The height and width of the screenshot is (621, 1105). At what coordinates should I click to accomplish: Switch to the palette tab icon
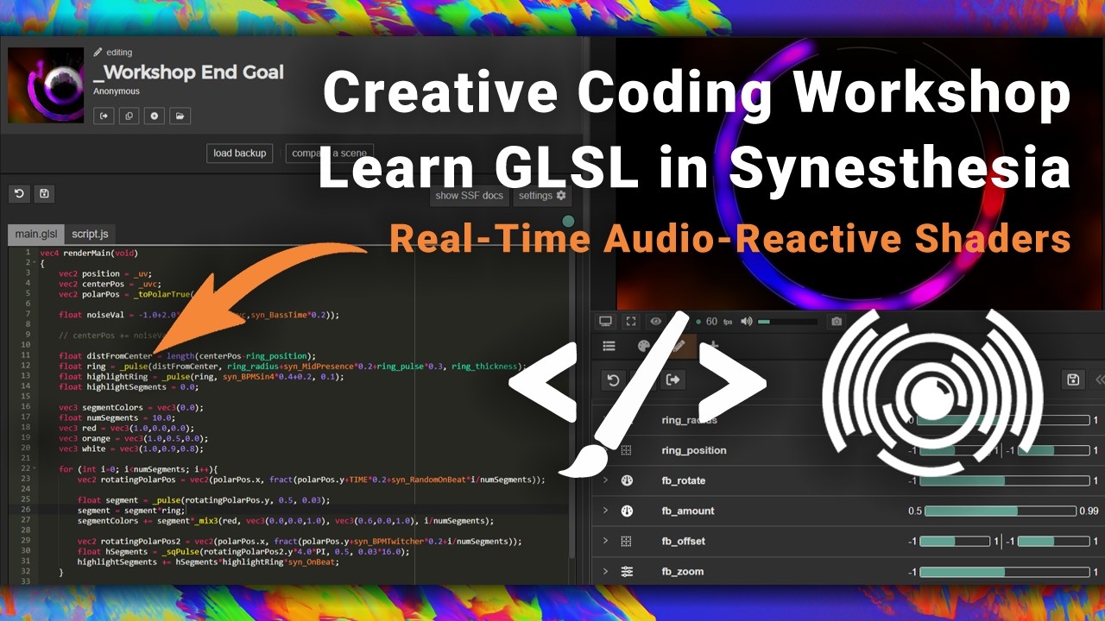pos(644,346)
